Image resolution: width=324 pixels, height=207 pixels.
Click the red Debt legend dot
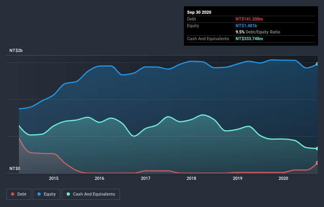[13, 194]
